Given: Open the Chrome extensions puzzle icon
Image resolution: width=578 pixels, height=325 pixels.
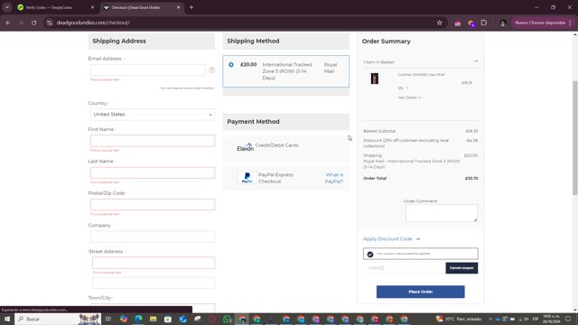Looking at the screenshot, I should [x=484, y=23].
